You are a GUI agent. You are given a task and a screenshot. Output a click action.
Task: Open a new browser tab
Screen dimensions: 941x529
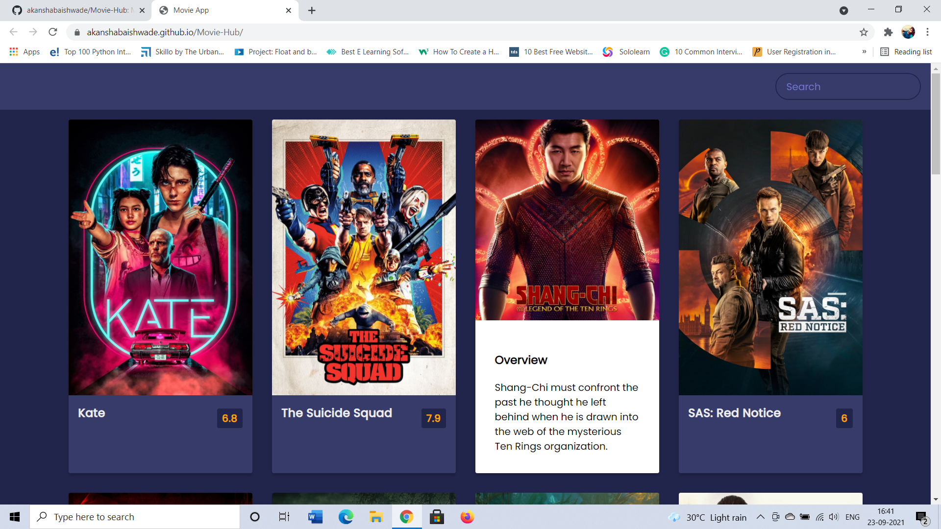(312, 10)
